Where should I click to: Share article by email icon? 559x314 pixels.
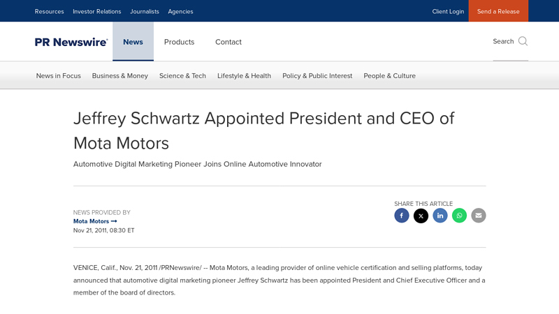point(479,216)
